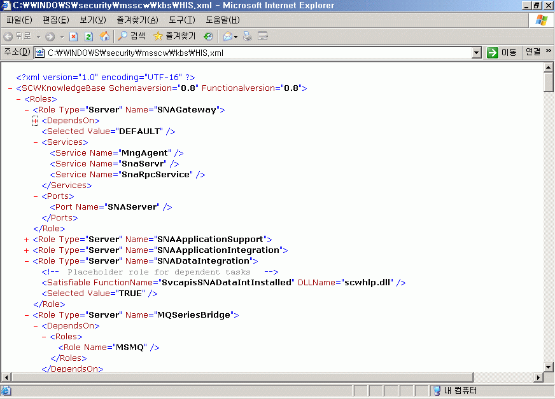Click the Service Name="SnaRpcService" line
This screenshot has height=399, width=555.
(127, 175)
